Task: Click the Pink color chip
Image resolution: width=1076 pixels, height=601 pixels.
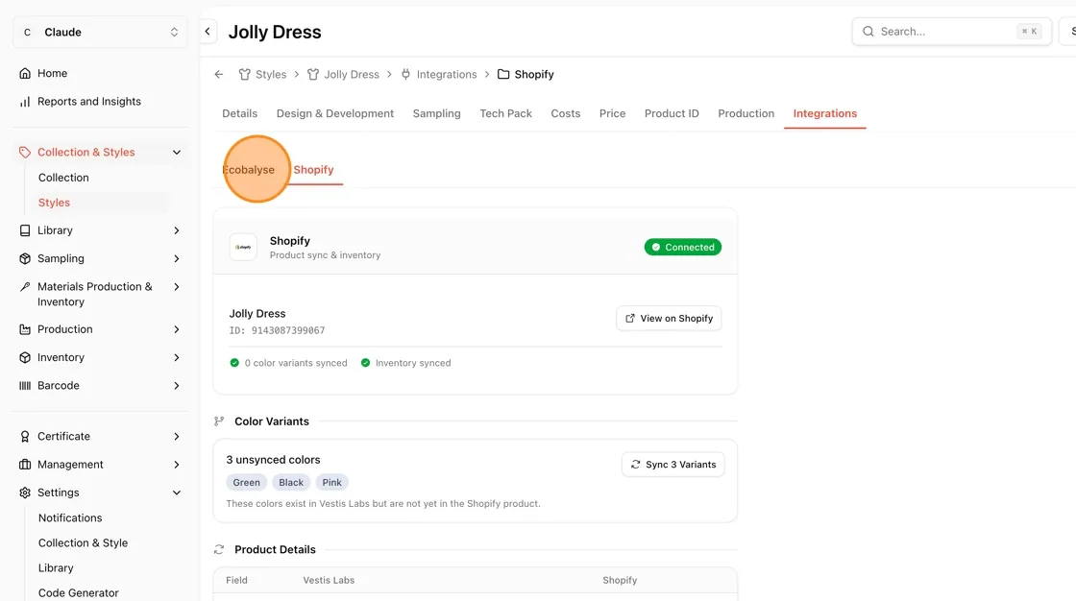Action: [332, 482]
